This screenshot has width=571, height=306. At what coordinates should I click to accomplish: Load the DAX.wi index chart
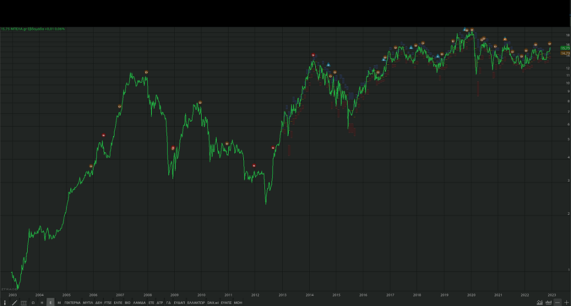pos(213,303)
